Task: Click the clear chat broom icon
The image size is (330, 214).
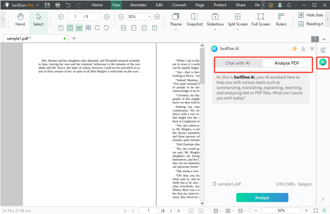Action: [303, 48]
